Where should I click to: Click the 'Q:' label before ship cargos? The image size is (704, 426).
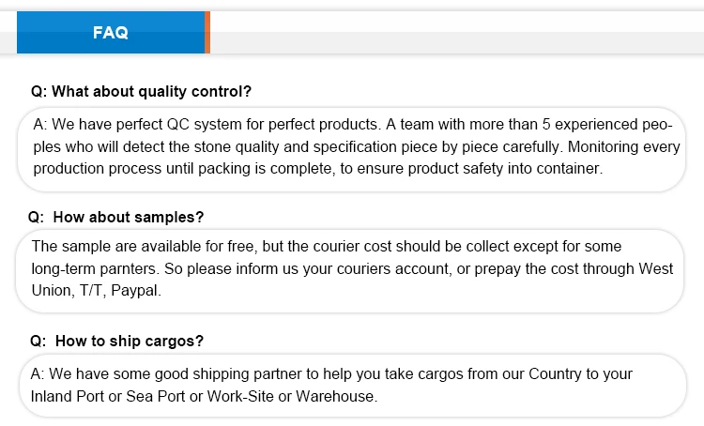point(38,341)
